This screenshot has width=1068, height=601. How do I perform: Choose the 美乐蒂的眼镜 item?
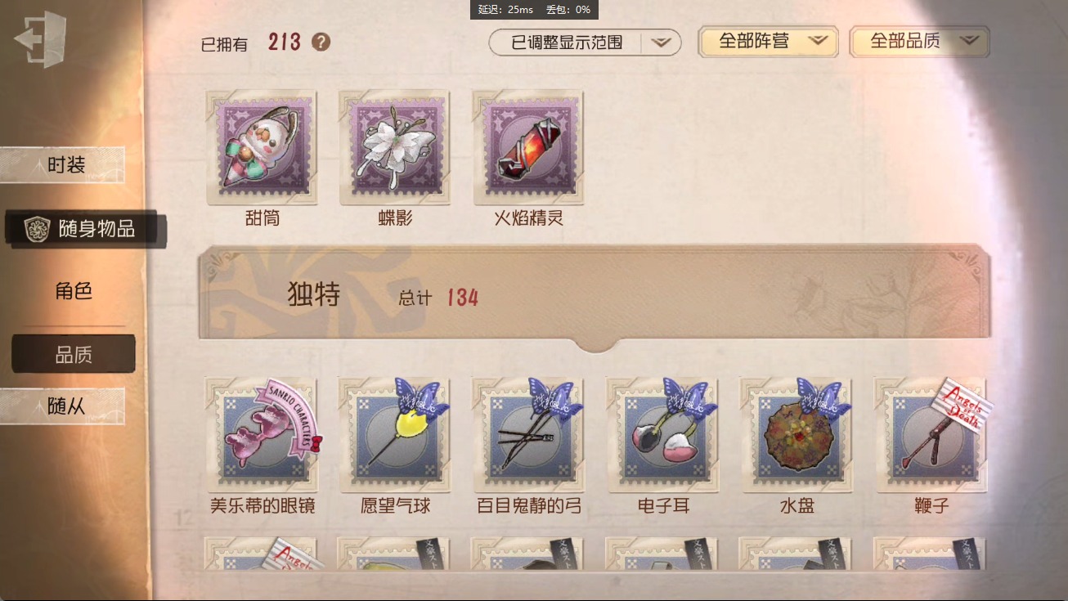pos(262,435)
